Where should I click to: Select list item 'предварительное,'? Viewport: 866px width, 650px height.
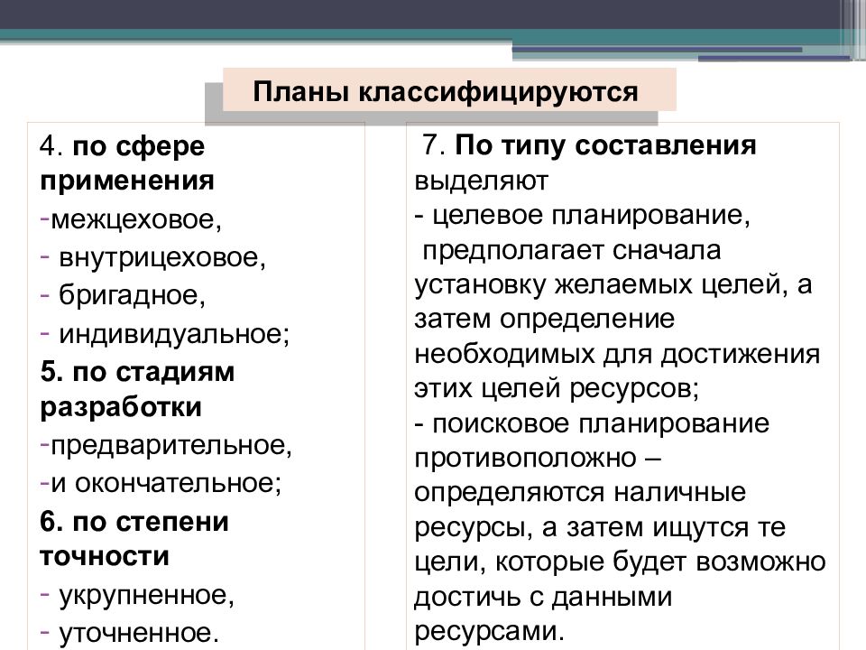(171, 445)
